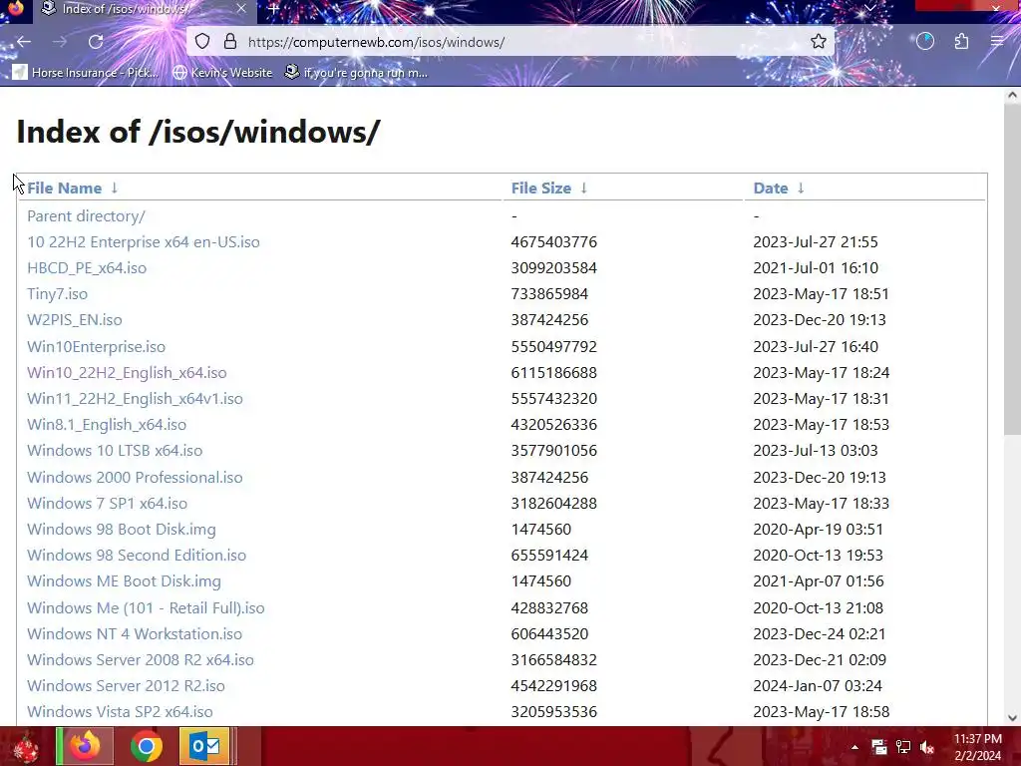Close the Index of /isos/windows/ tab
This screenshot has height=766, width=1021.
pyautogui.click(x=241, y=8)
